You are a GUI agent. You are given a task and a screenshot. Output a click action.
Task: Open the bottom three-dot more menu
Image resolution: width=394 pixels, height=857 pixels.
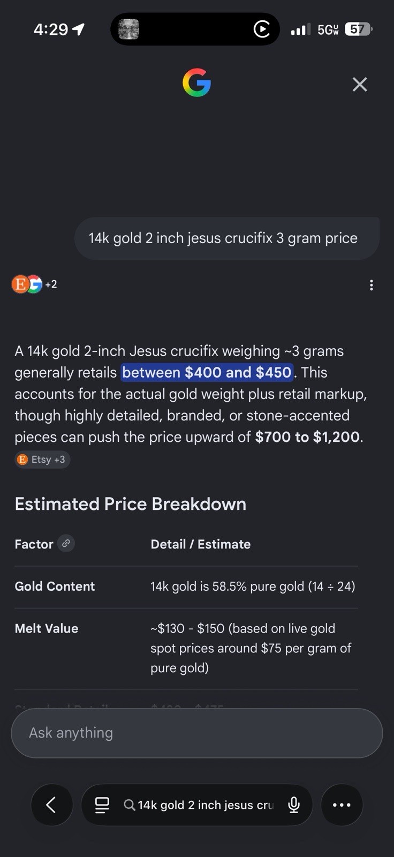[x=342, y=805]
